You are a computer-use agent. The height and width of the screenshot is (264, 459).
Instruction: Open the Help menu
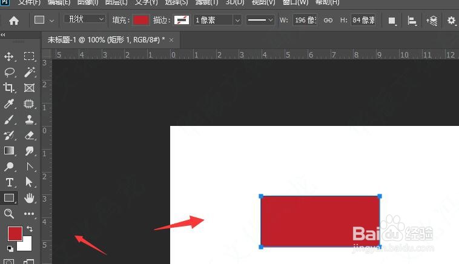pos(327,2)
